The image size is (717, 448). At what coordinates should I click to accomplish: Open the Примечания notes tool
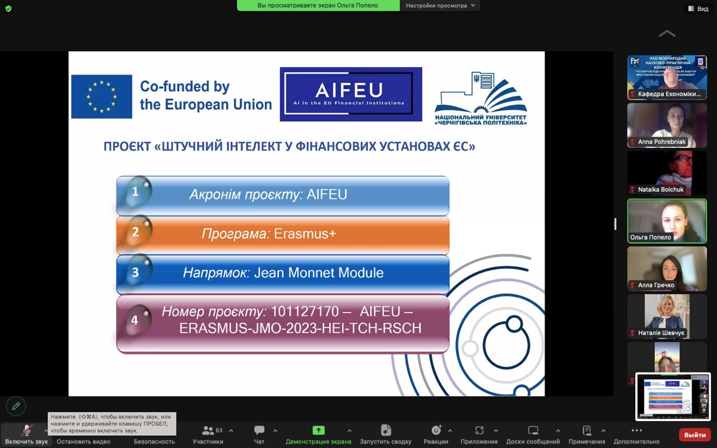pos(586,430)
